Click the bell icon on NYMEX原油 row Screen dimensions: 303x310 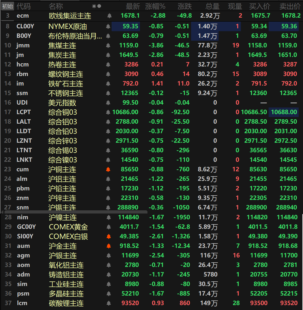[108, 25]
